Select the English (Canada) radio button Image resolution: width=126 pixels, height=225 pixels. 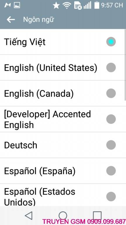pos(111,93)
